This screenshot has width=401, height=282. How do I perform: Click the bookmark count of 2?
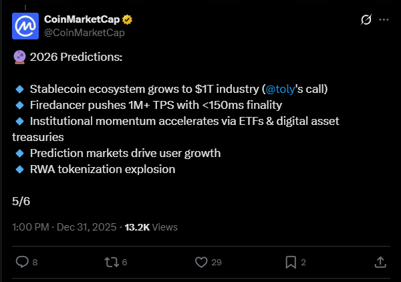303,263
